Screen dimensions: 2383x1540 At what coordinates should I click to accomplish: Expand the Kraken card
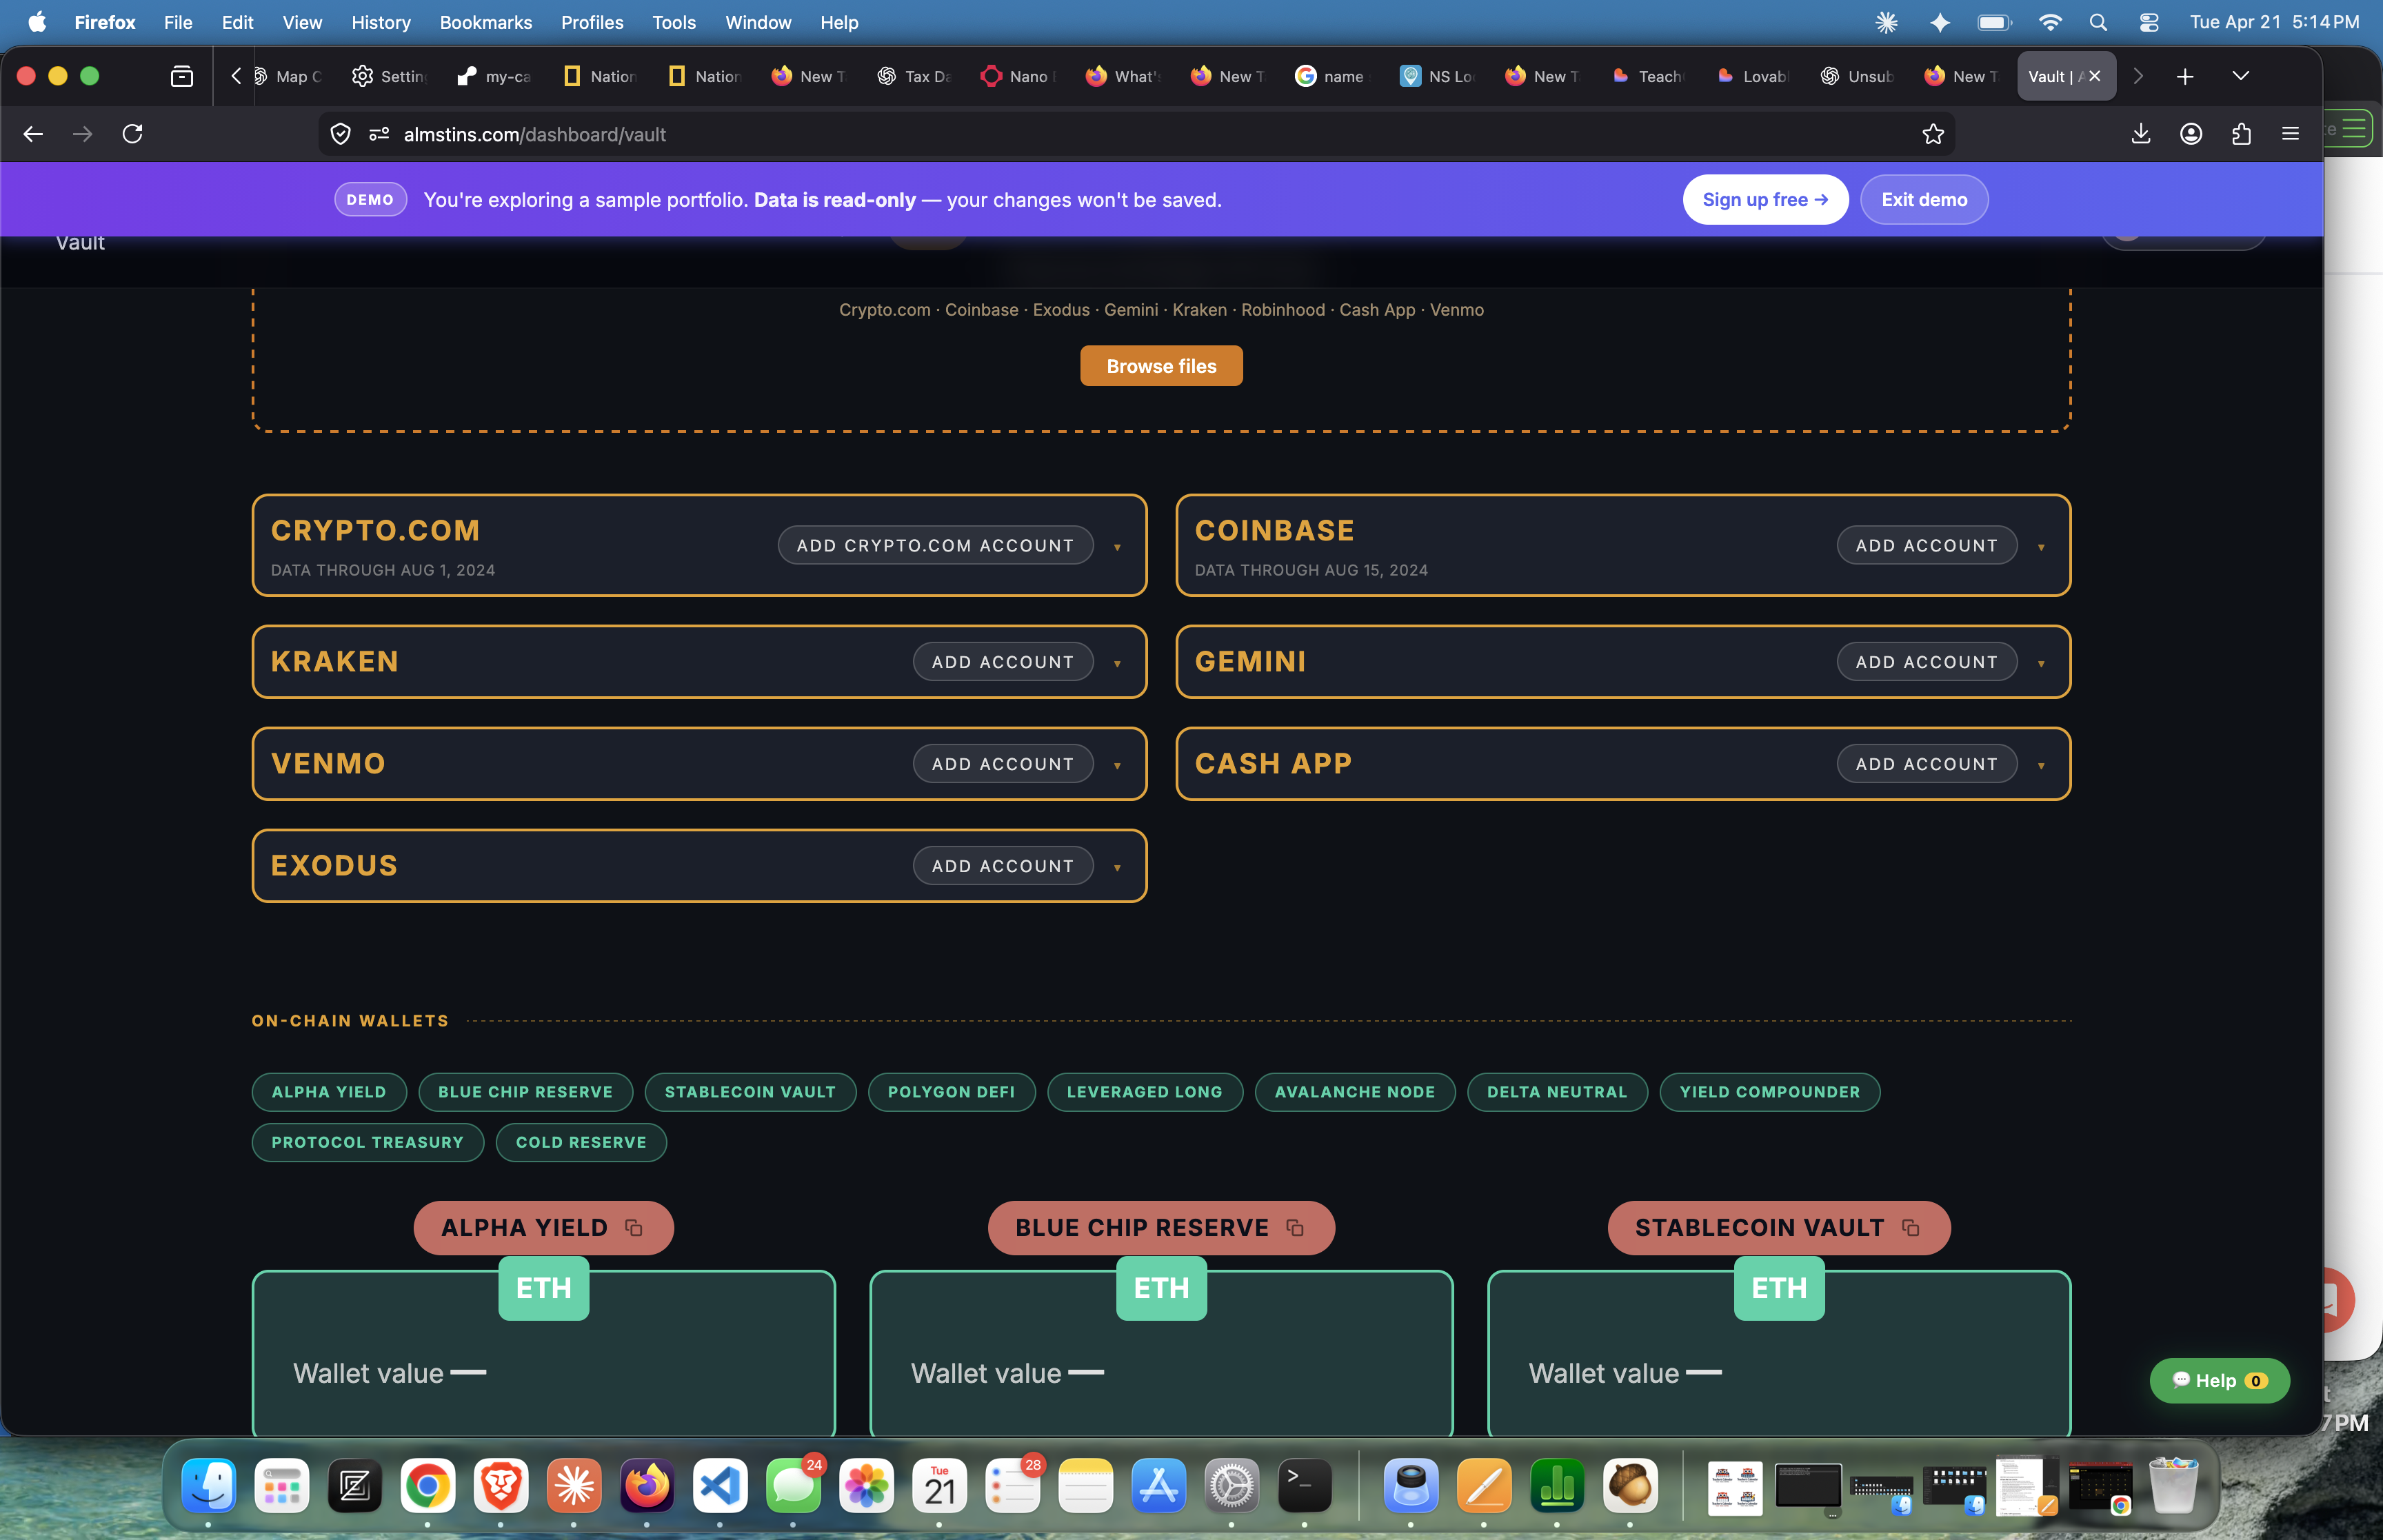click(x=1117, y=663)
